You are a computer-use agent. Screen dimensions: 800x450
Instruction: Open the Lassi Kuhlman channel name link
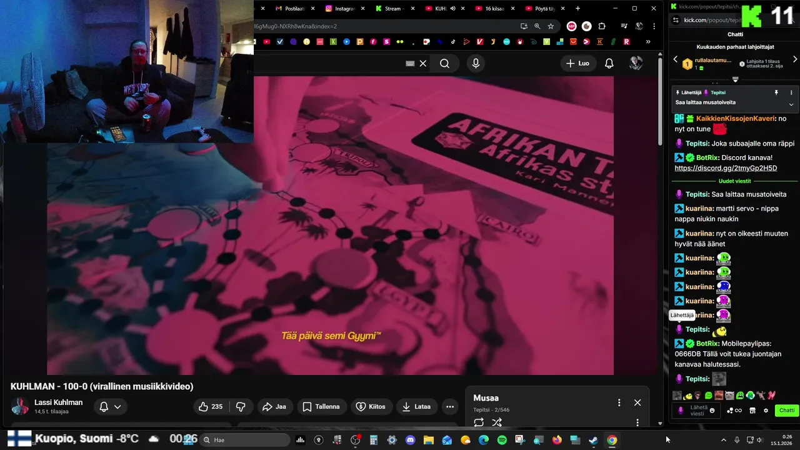58,402
